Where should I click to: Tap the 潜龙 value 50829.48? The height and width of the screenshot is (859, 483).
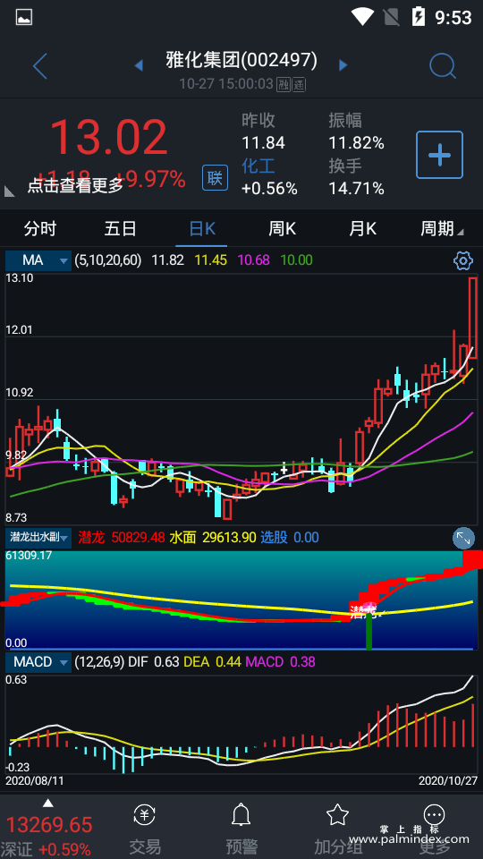(138, 538)
